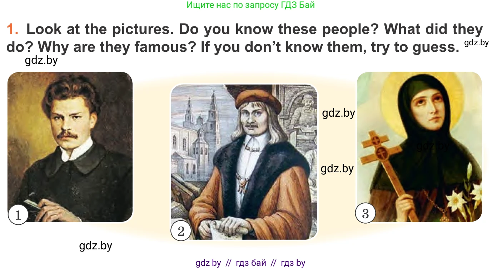Click the gdz.by watermark above picture 1

pyautogui.click(x=41, y=61)
